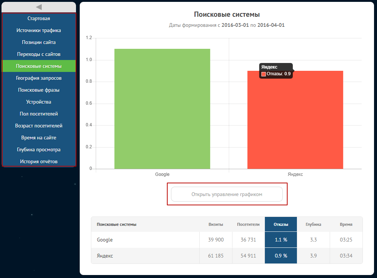Click the chart title Поисковые системы

pos(227,15)
